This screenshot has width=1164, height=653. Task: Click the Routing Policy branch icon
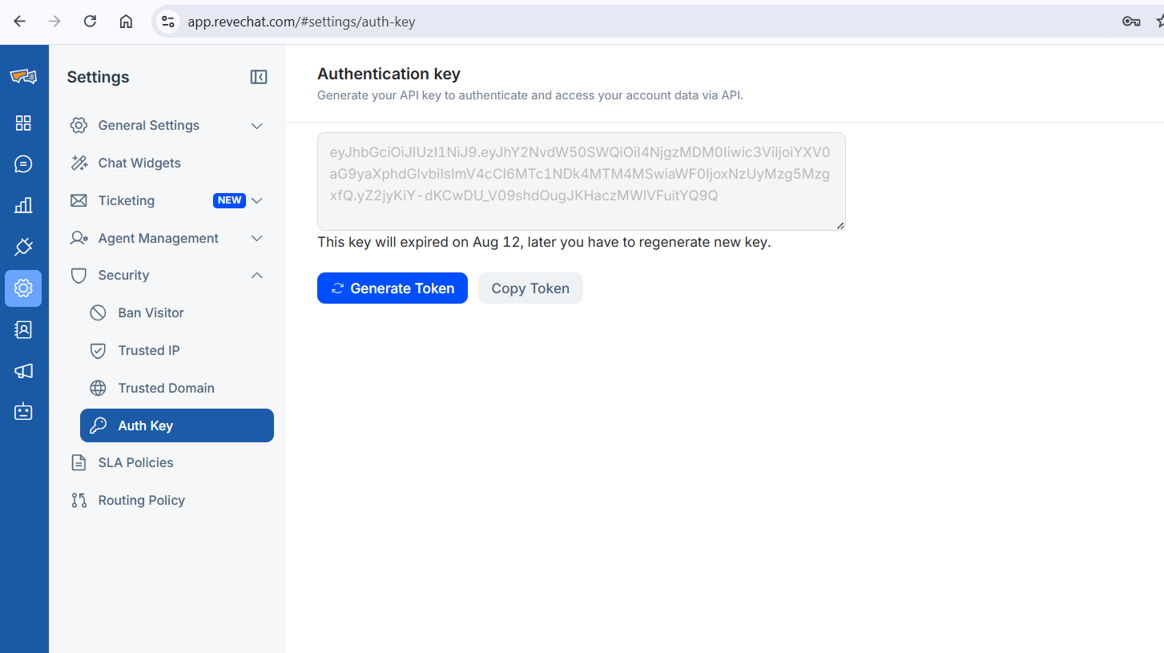tap(79, 500)
